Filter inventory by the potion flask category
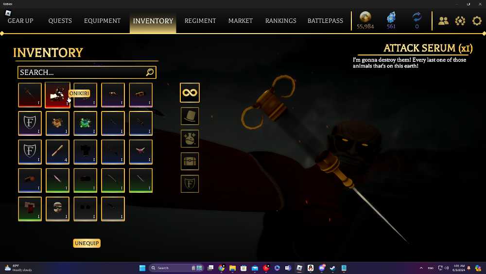The width and height of the screenshot is (486, 274). pos(190,139)
